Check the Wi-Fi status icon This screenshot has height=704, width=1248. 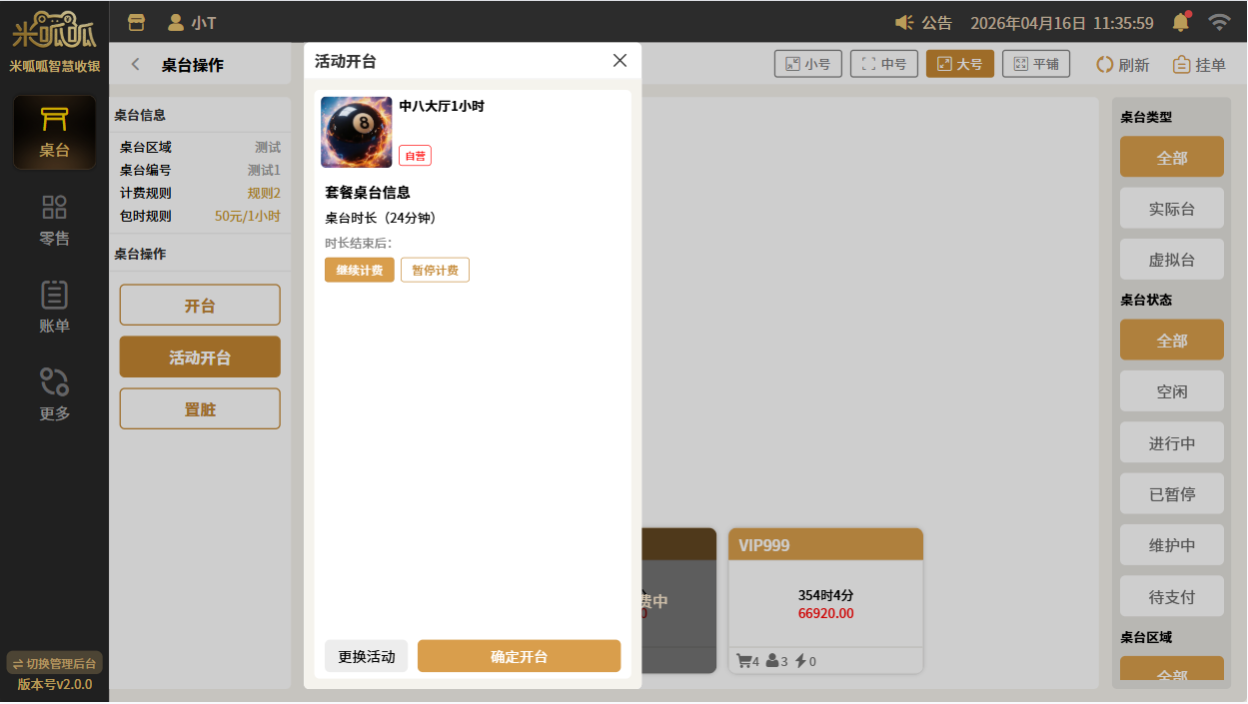tap(1218, 22)
